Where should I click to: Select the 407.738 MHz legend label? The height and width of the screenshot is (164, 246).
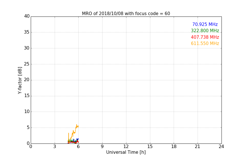pos(205,37)
